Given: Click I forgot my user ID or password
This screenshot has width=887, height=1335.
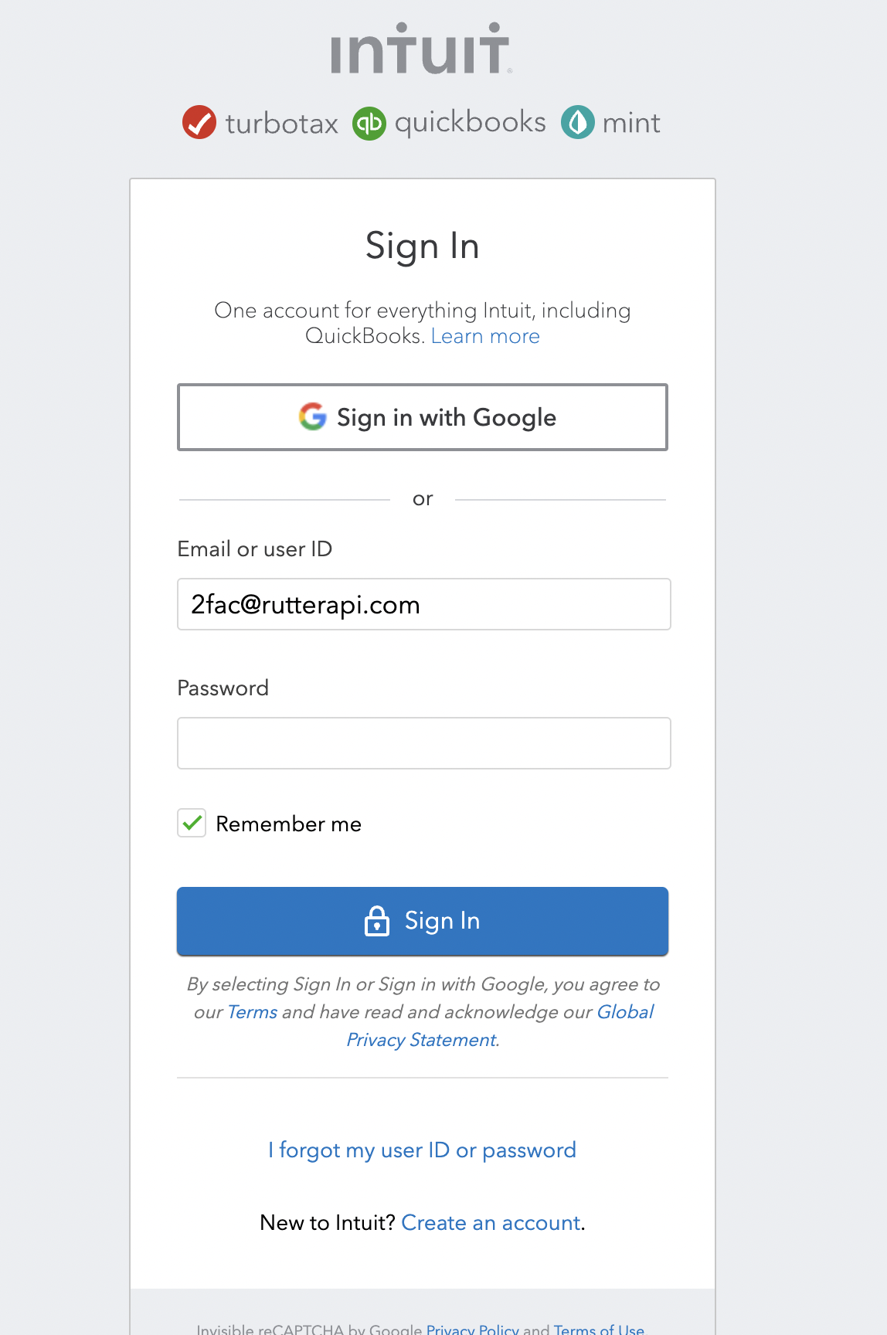Looking at the screenshot, I should 422,1150.
